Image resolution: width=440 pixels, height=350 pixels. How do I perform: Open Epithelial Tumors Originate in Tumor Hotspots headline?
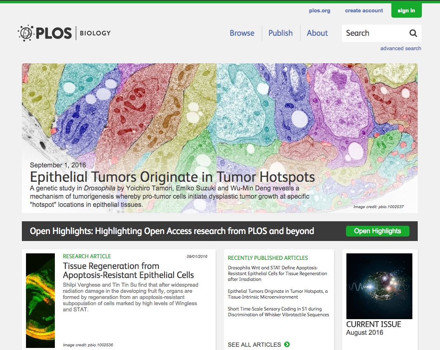click(172, 177)
